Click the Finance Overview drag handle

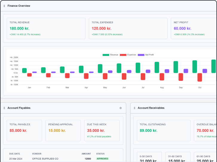(4, 6)
